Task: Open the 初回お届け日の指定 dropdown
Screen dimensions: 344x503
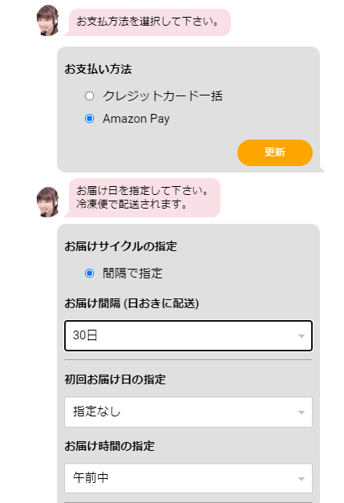Action: coord(188,412)
